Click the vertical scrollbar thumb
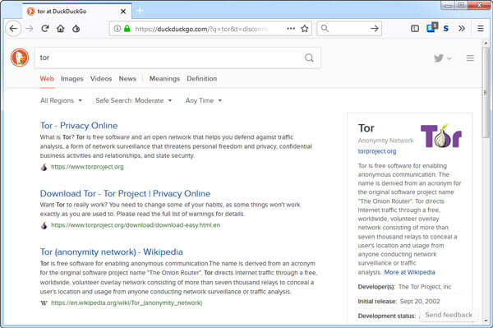The width and height of the screenshot is (493, 328). [x=486, y=93]
